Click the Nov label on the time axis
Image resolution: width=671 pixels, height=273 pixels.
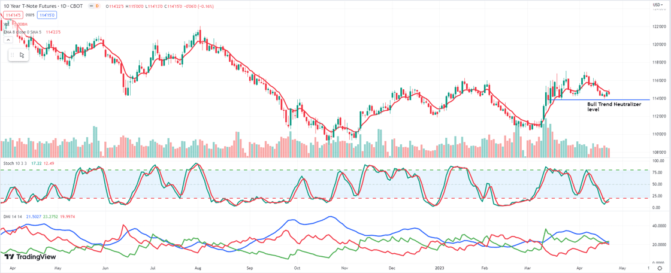(x=344, y=267)
